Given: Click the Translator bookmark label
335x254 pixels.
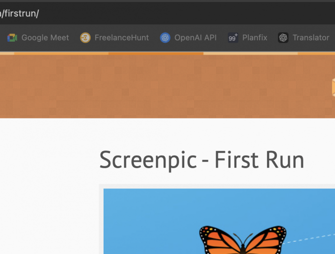Looking at the screenshot, I should pyautogui.click(x=311, y=38).
